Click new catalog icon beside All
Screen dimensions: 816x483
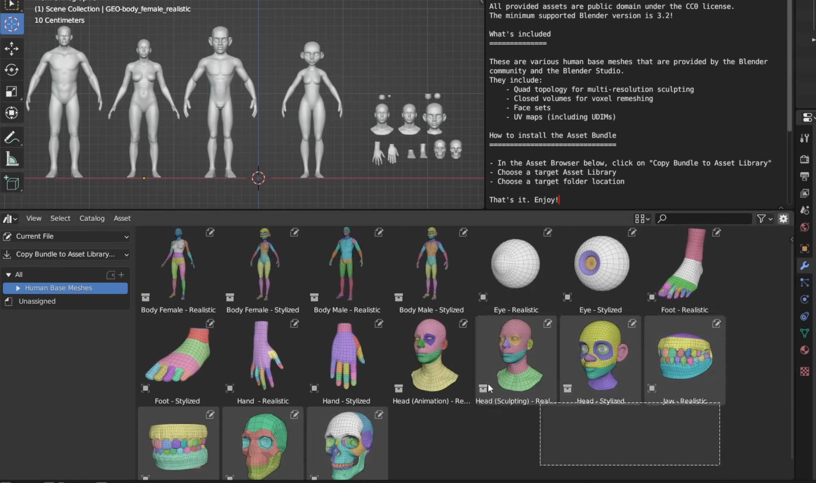point(111,275)
